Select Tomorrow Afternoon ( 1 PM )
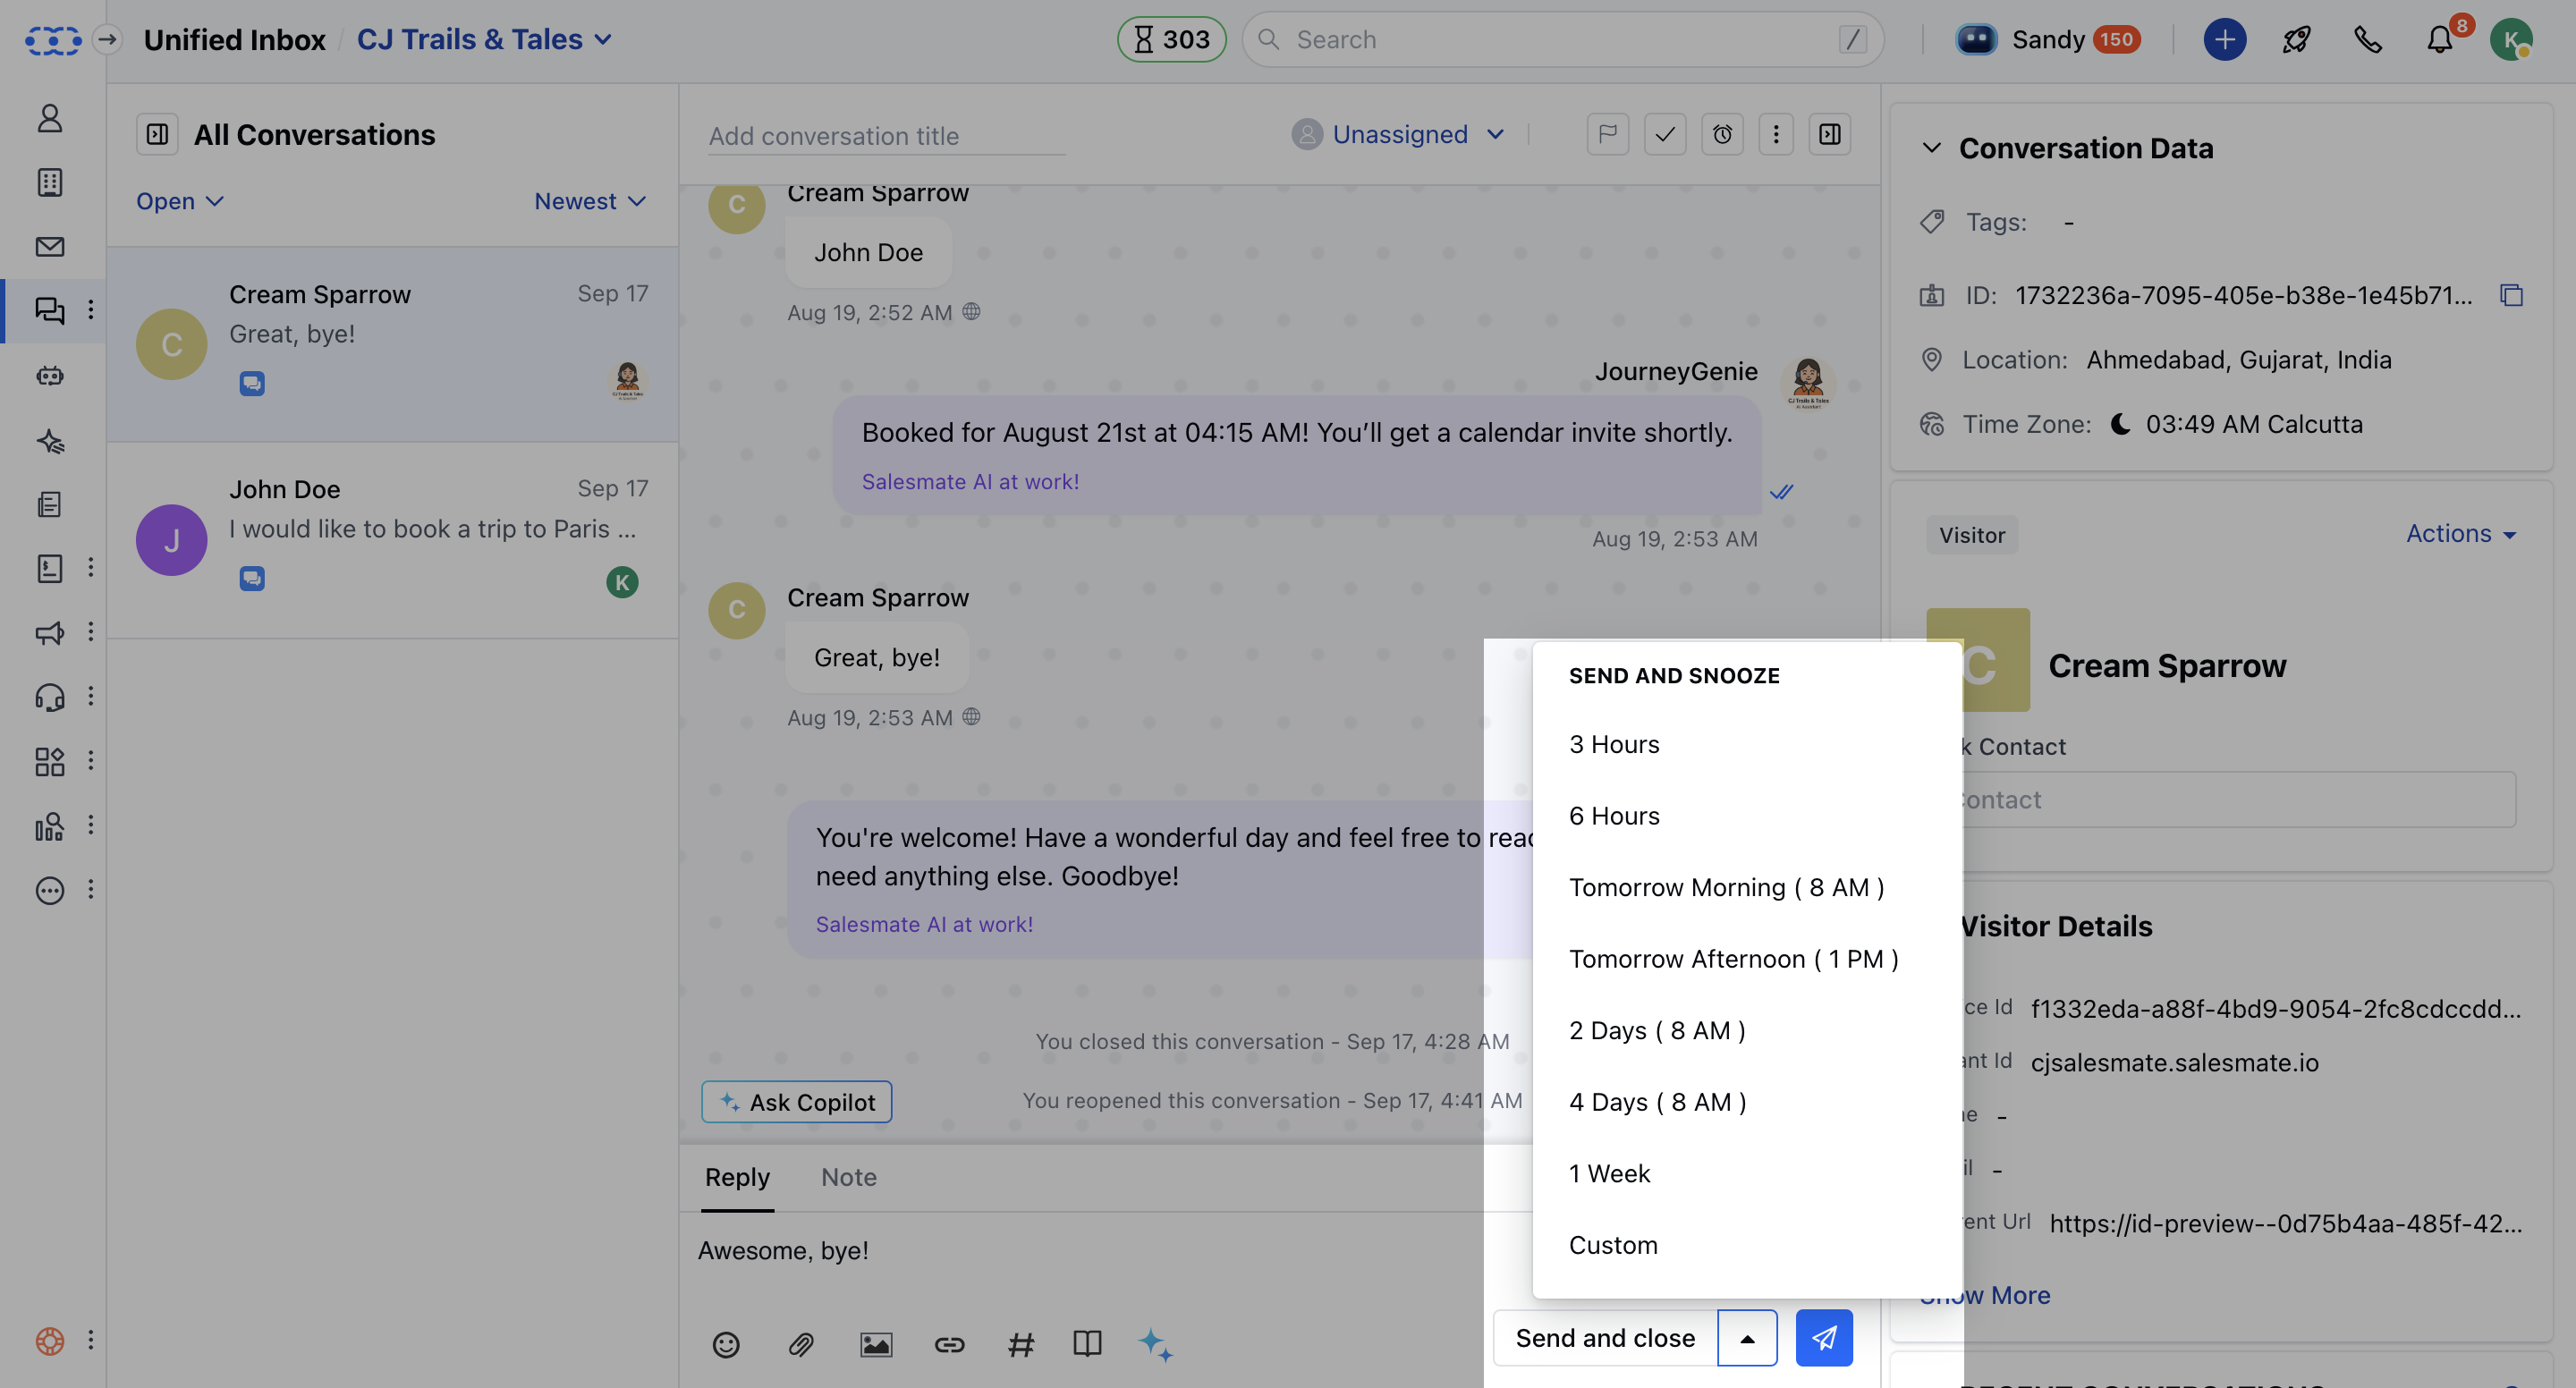The width and height of the screenshot is (2576, 1388). (x=1747, y=959)
